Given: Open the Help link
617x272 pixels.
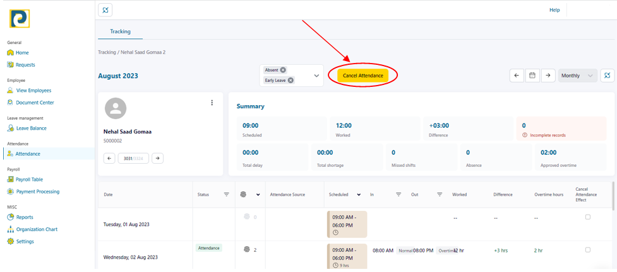Looking at the screenshot, I should tap(554, 10).
